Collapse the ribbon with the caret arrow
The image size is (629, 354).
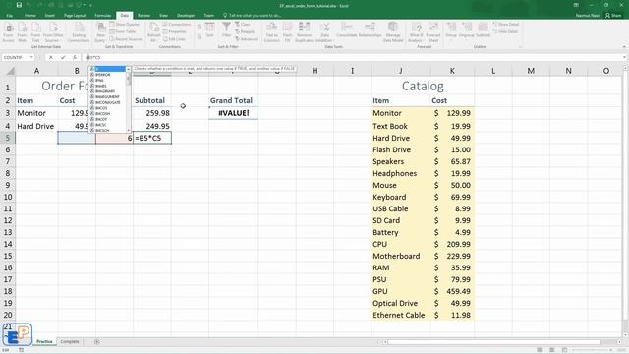click(624, 47)
